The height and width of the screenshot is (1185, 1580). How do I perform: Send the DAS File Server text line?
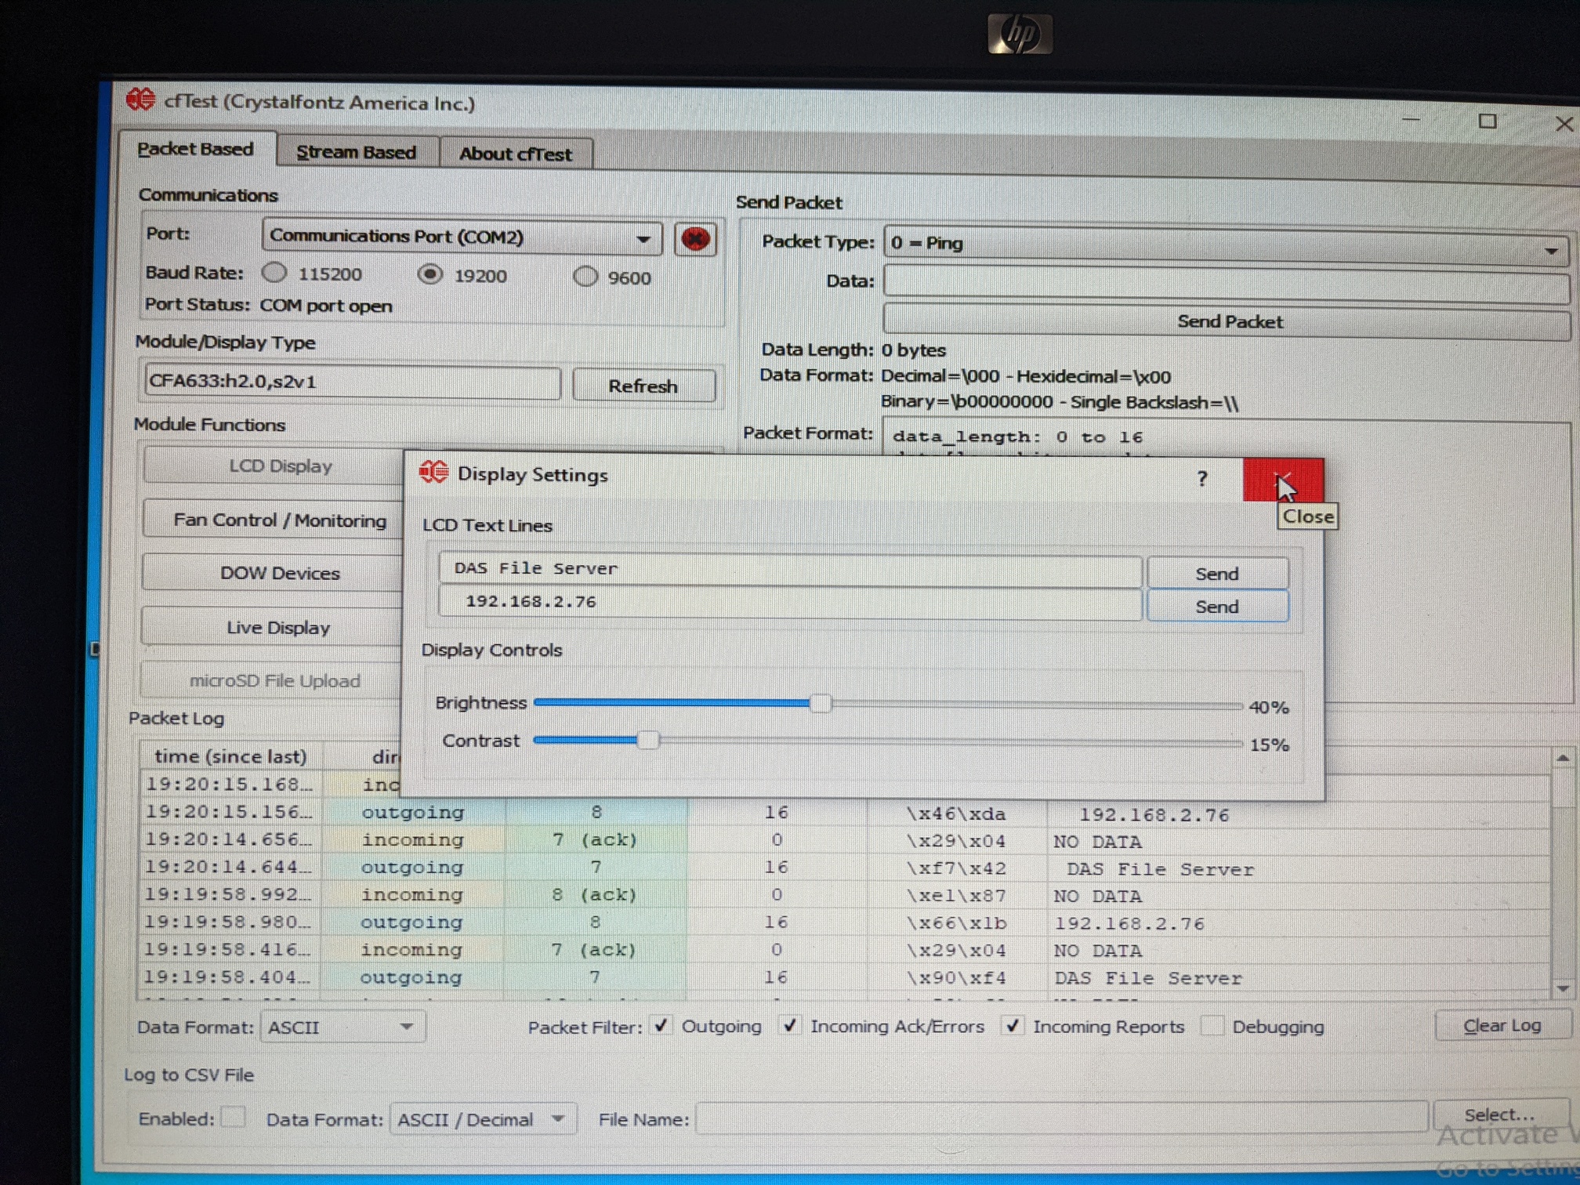click(1217, 573)
